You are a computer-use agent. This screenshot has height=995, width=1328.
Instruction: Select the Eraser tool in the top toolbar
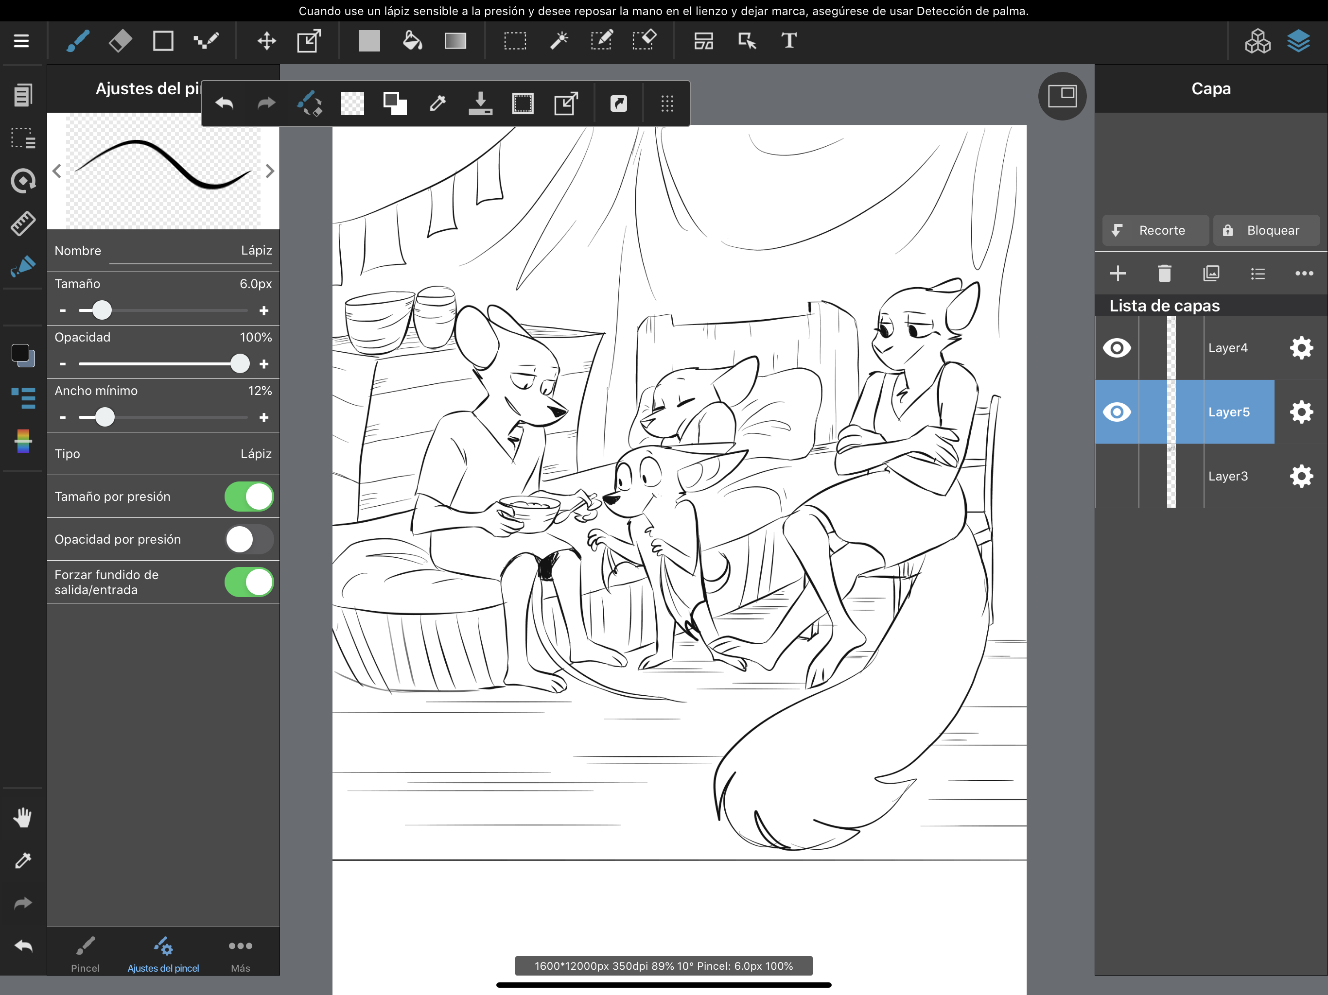point(121,41)
